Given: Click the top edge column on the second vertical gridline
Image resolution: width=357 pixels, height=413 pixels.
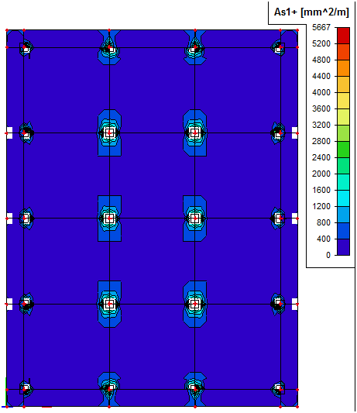Looking at the screenshot, I should [x=110, y=48].
